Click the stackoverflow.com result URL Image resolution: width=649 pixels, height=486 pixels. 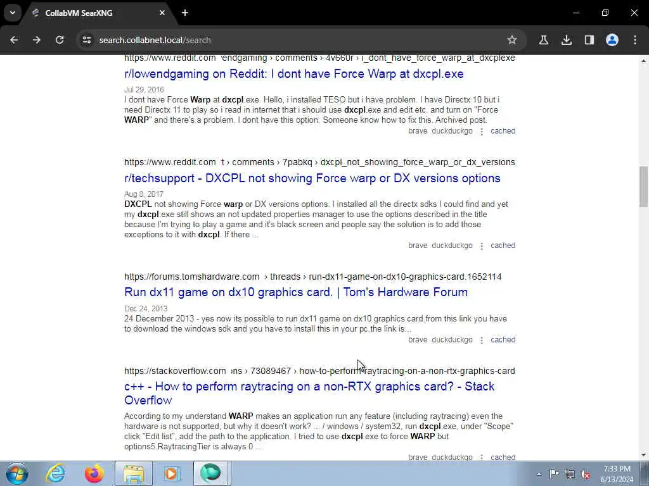[x=319, y=371]
